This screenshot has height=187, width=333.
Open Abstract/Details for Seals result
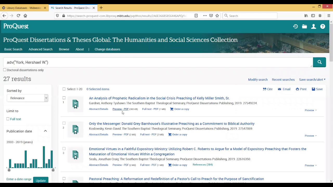click(x=99, y=165)
